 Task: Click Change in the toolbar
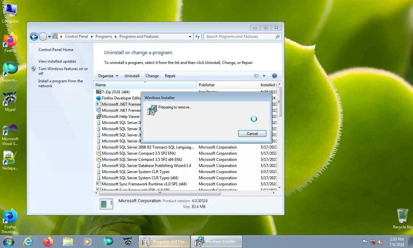click(152, 76)
